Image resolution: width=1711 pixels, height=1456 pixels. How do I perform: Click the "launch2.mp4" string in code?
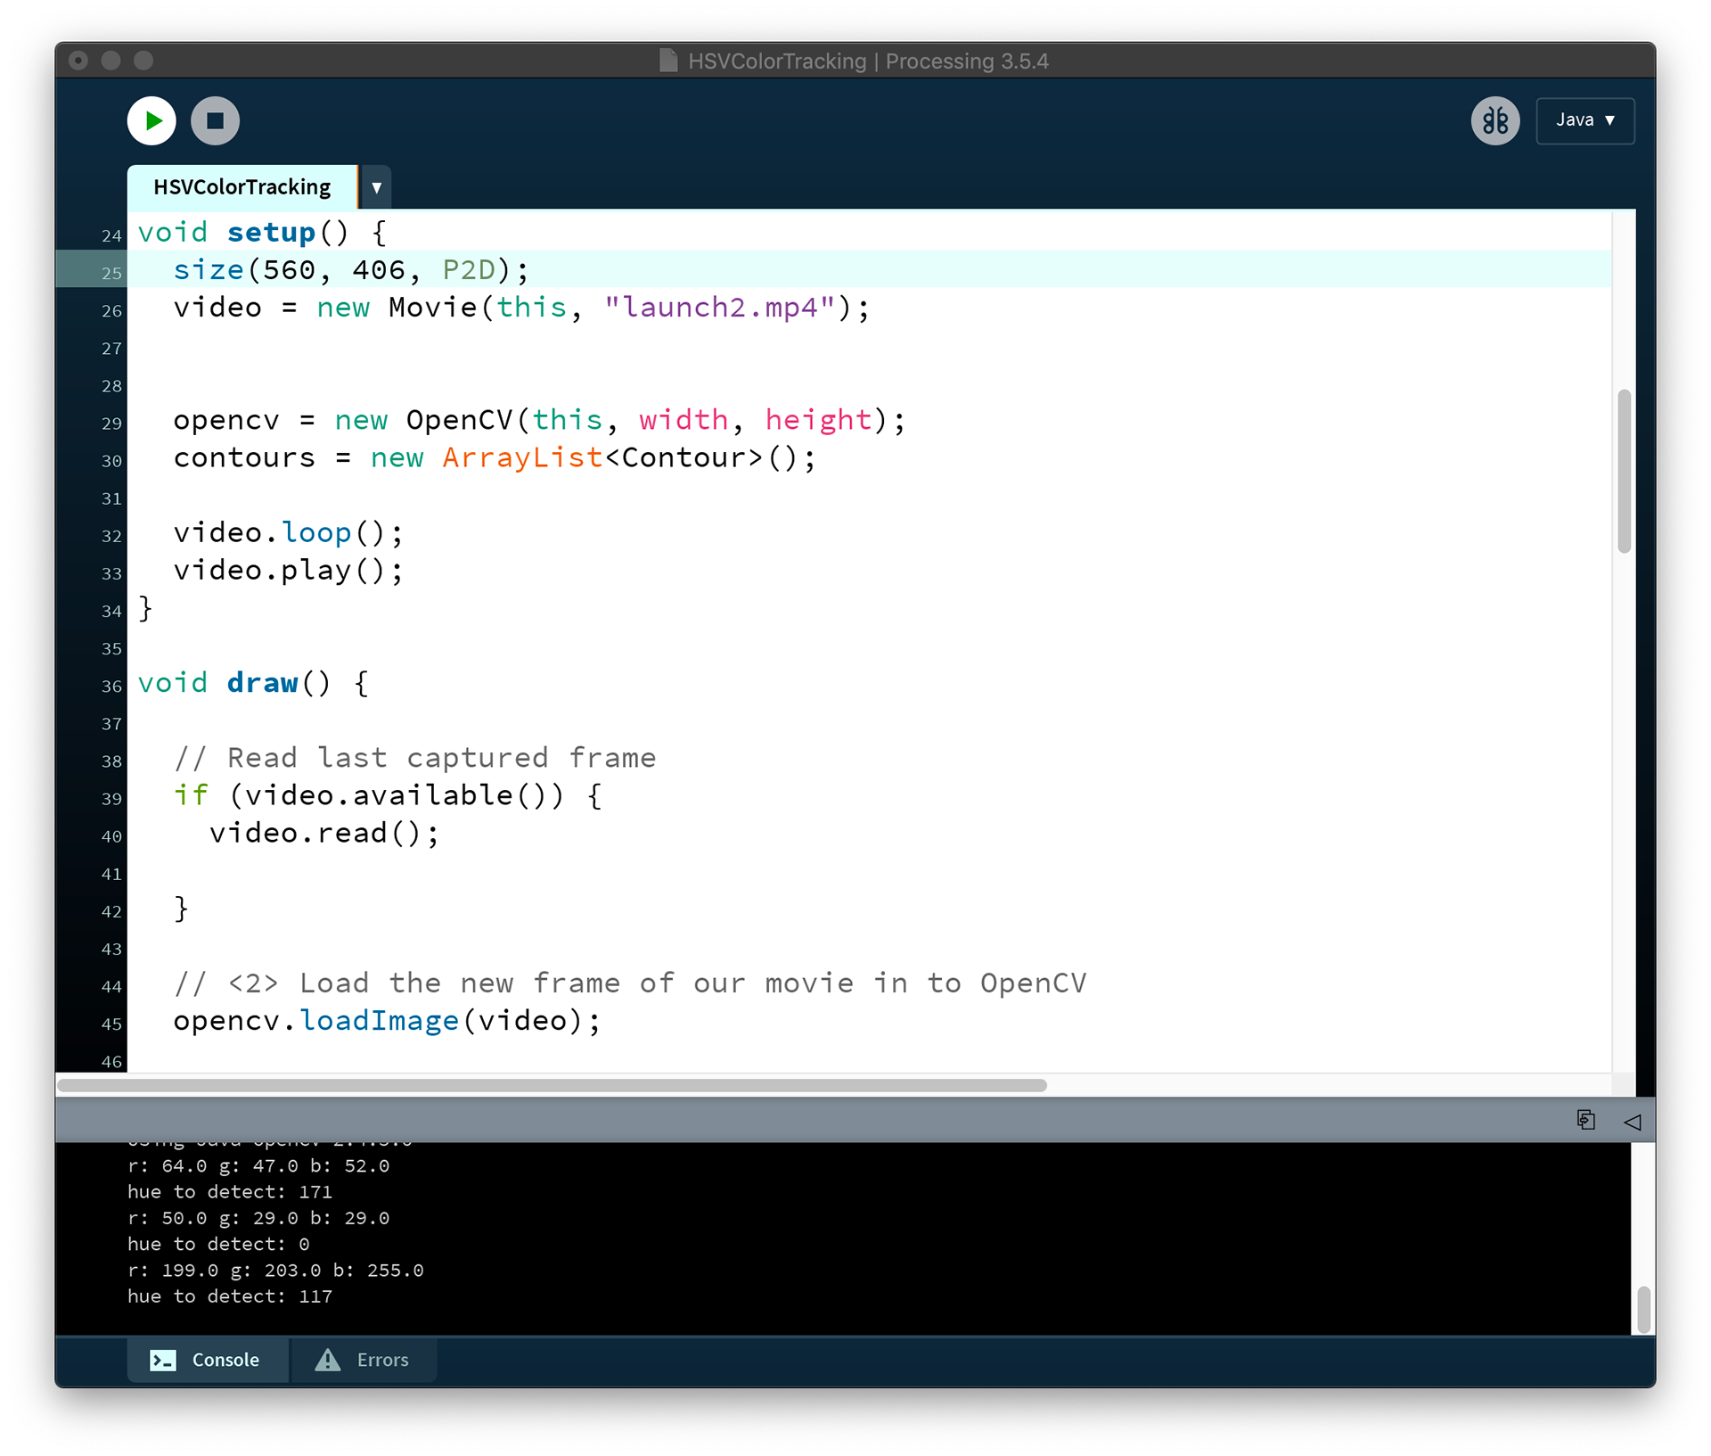point(720,308)
